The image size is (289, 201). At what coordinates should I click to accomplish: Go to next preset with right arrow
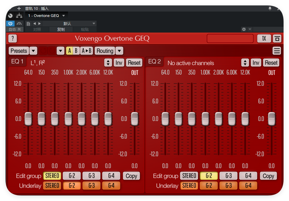click(x=39, y=23)
